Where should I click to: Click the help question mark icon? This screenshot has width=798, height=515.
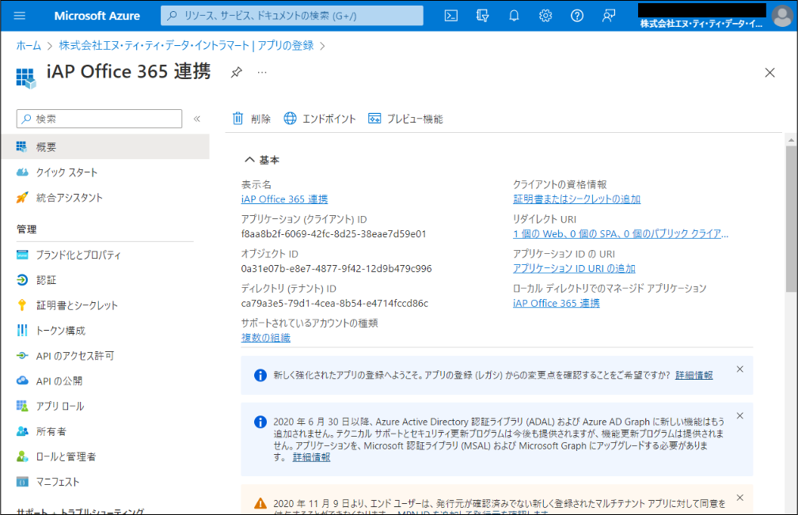tap(577, 16)
